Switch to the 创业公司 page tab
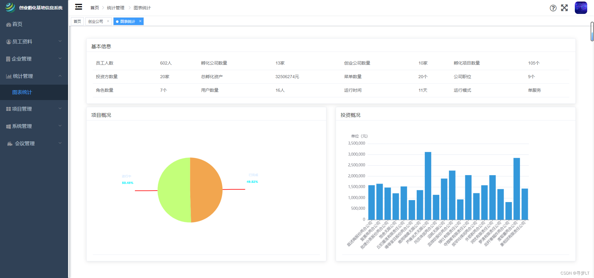 pyautogui.click(x=98, y=21)
